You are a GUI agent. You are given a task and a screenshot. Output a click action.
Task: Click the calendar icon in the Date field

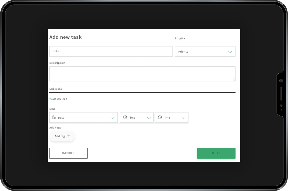pos(54,118)
